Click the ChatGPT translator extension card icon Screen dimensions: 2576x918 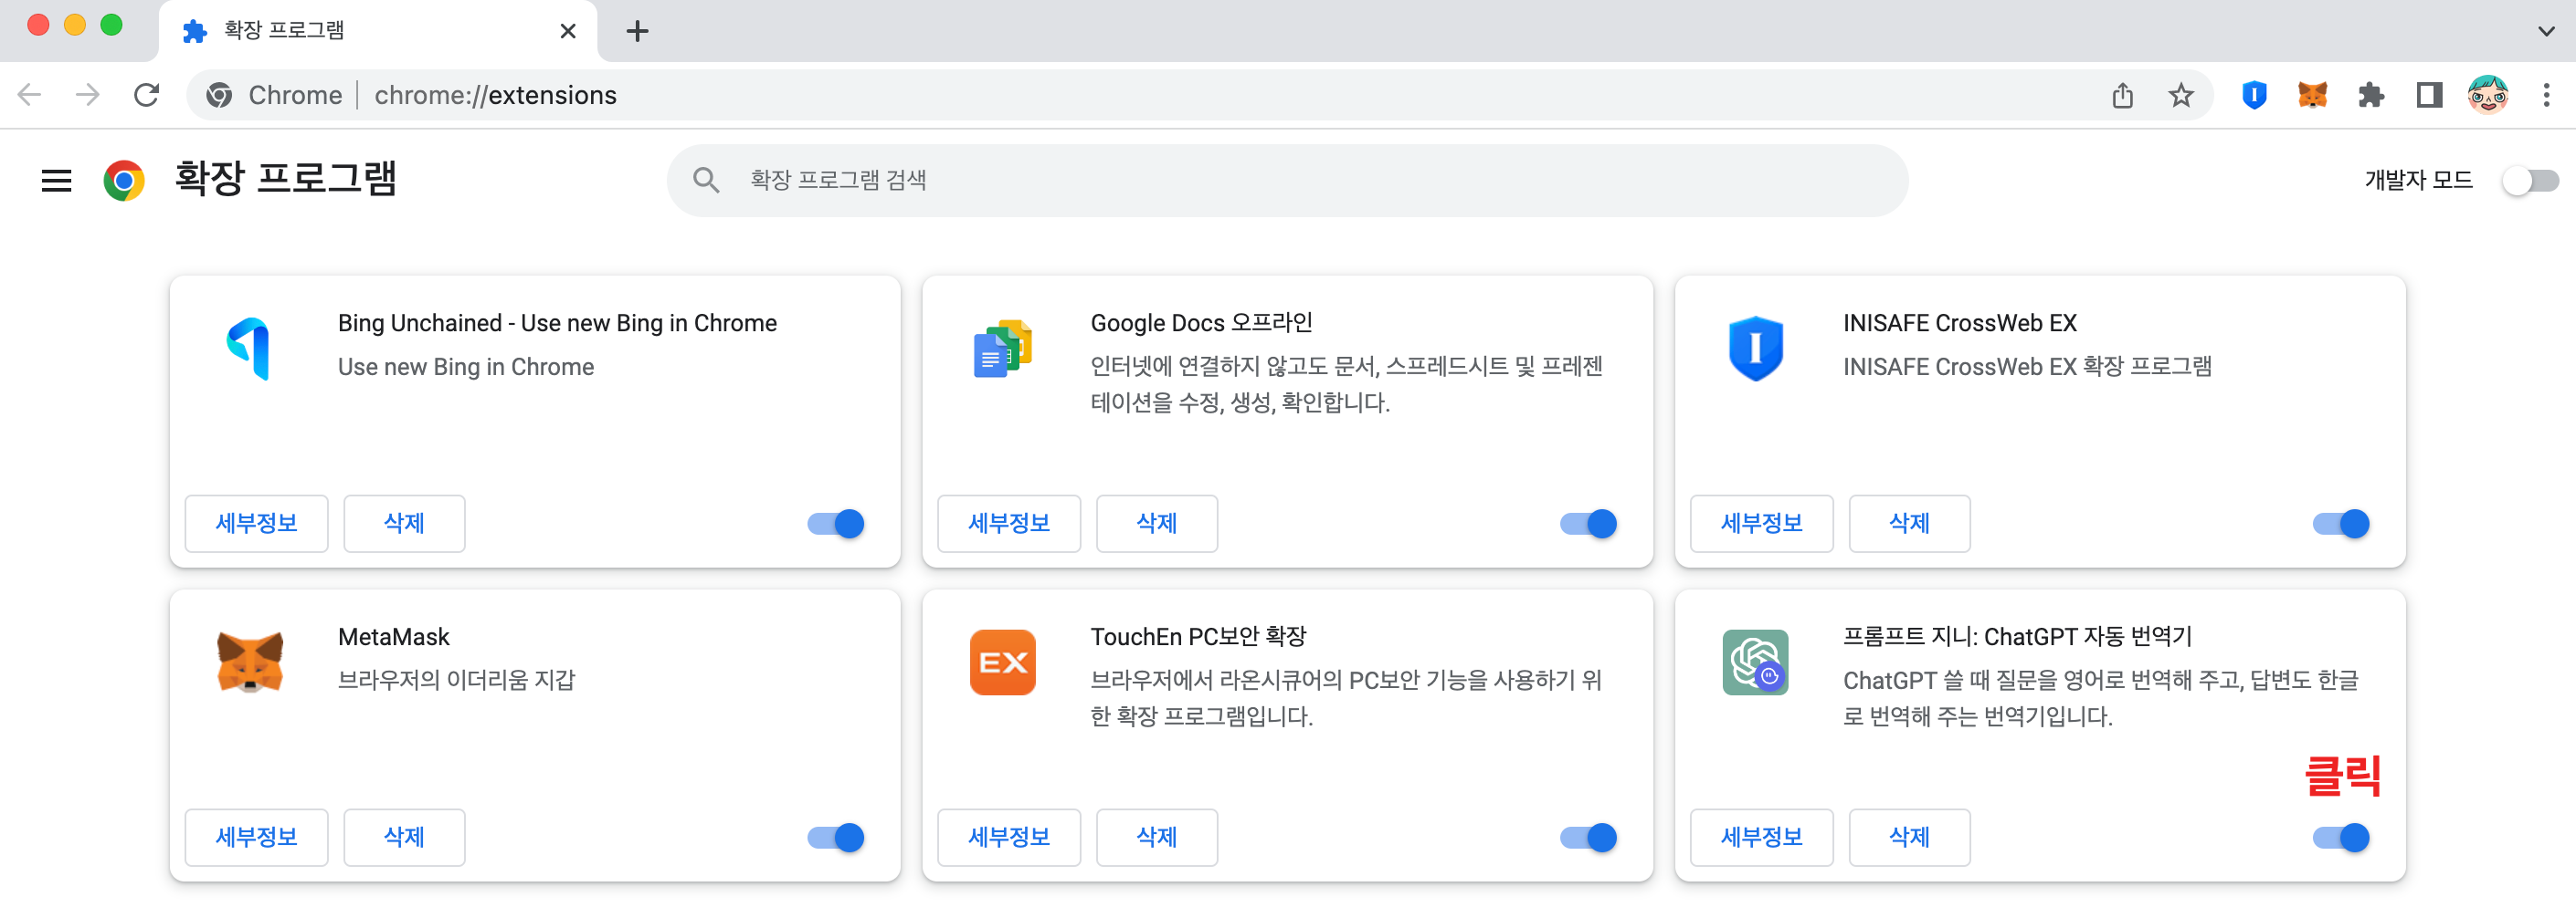pyautogui.click(x=1756, y=662)
